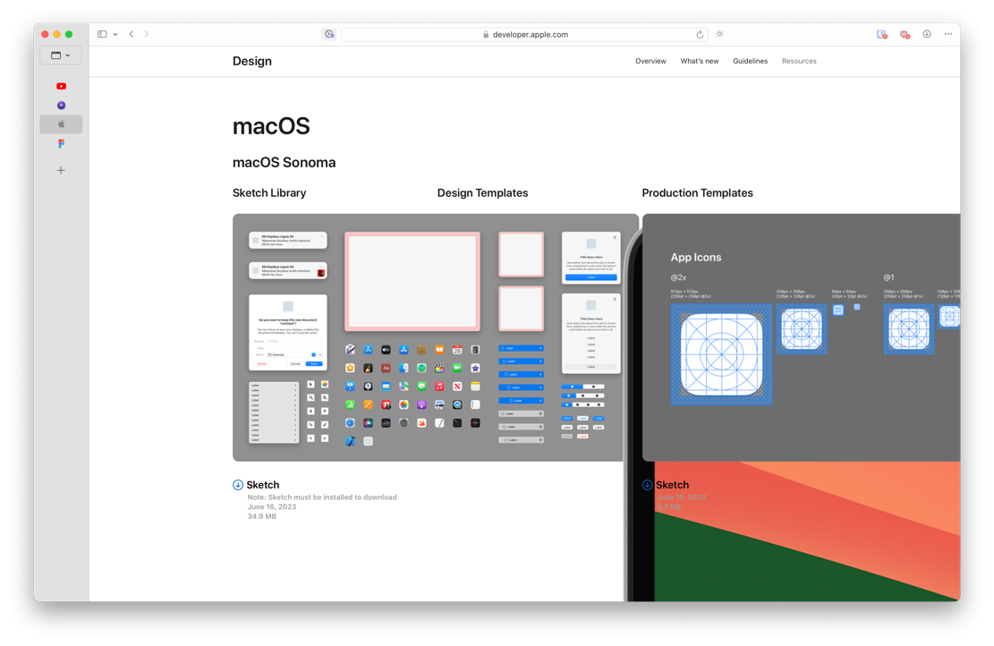Open the Guidelines navigation link

tap(750, 61)
